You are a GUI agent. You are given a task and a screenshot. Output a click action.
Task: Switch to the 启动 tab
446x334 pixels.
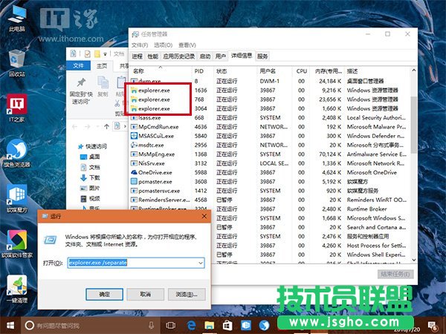tap(205, 56)
